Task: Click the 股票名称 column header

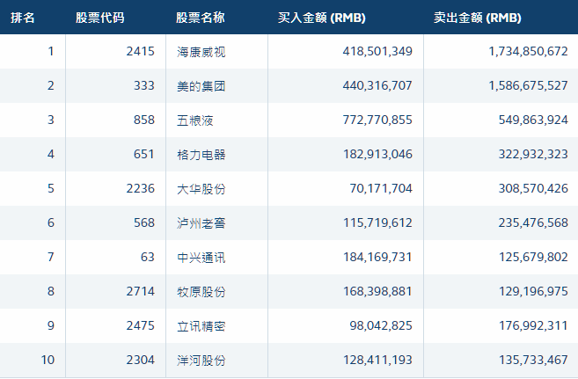Action: click(201, 18)
